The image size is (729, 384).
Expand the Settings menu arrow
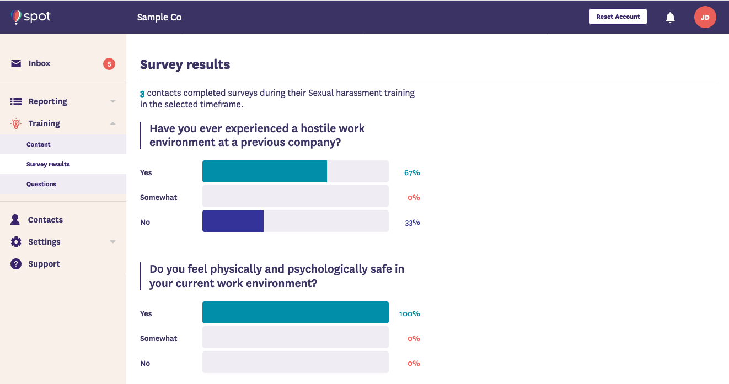click(x=113, y=242)
